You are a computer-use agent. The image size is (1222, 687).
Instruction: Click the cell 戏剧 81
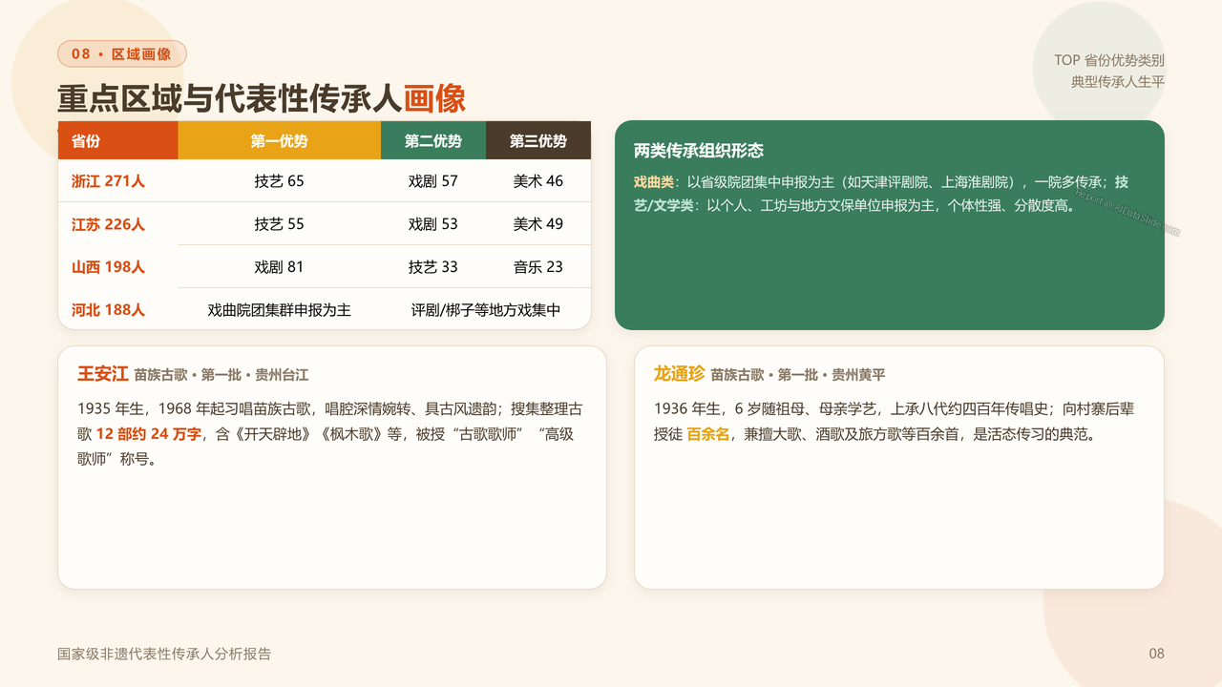[280, 266]
